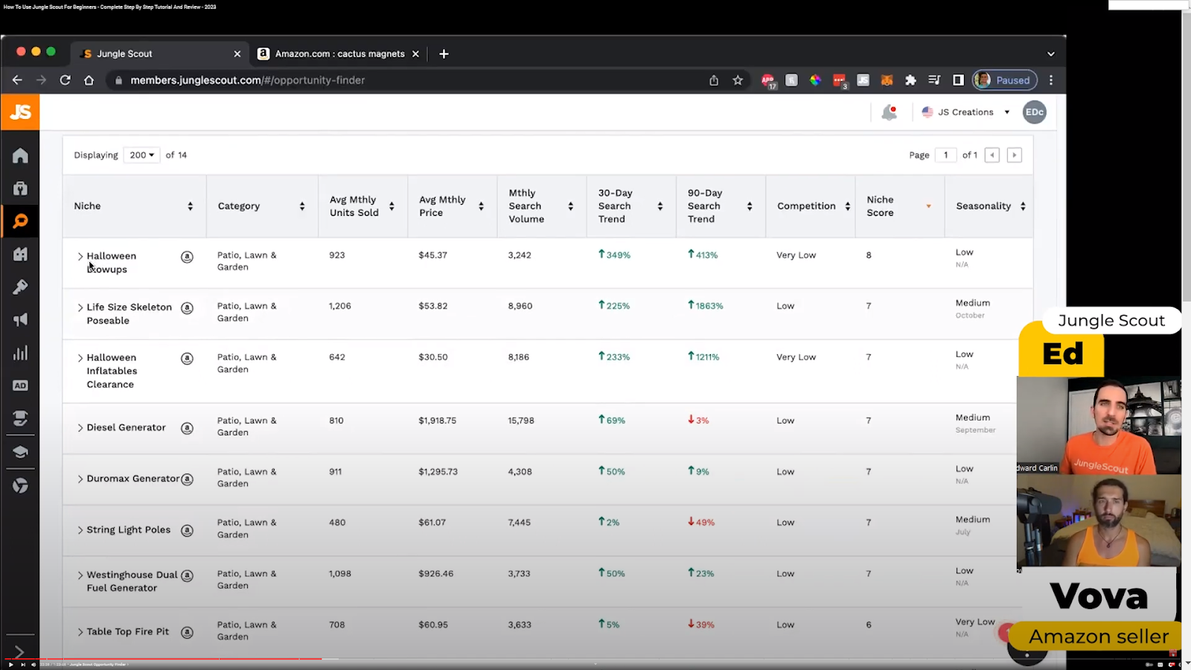Screen dimensions: 1191x670
Task: Open the Opportunity Finder magnifier icon
Action: click(x=20, y=221)
